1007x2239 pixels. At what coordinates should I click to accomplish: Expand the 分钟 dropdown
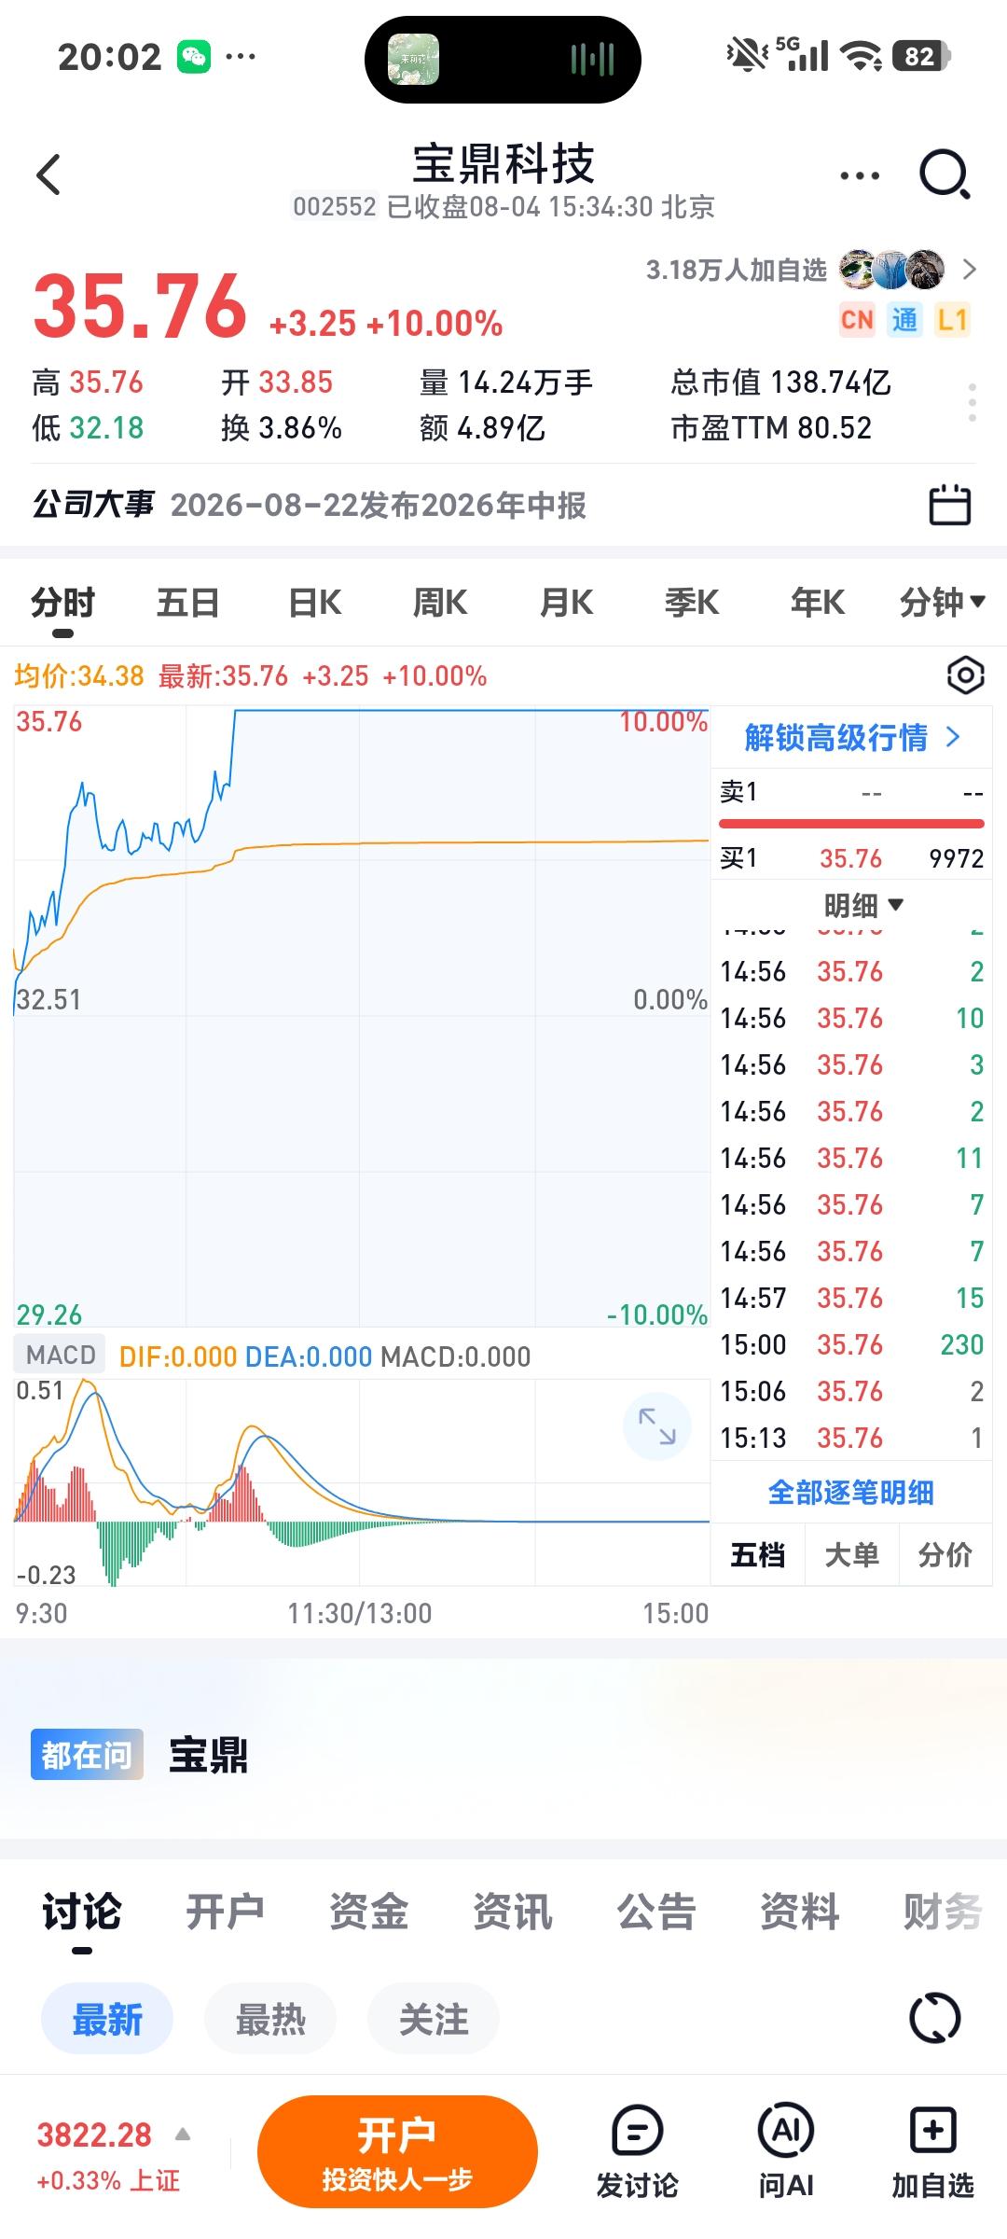click(942, 602)
